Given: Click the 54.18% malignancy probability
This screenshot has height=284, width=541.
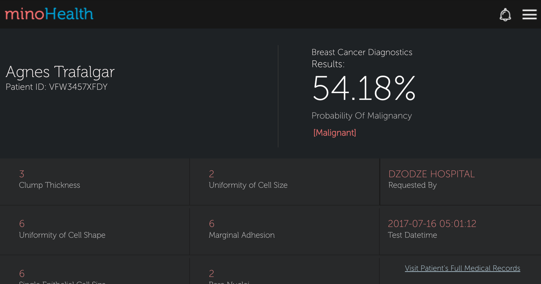Looking at the screenshot, I should pos(364,88).
